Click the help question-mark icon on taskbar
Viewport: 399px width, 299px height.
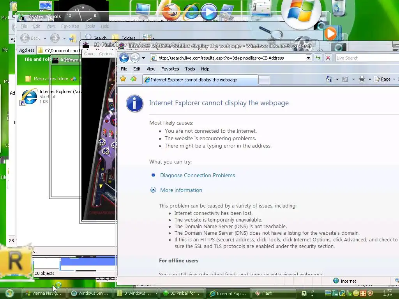(304, 294)
